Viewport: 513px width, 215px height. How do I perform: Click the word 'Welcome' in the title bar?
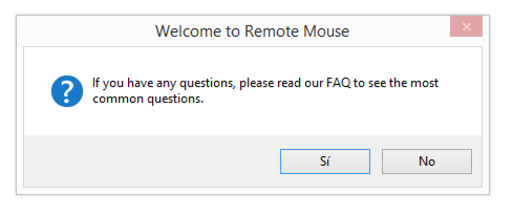click(x=189, y=31)
